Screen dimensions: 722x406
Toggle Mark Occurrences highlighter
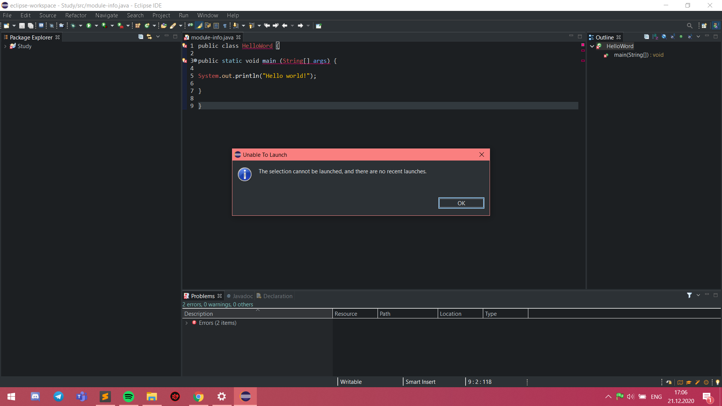click(199, 26)
